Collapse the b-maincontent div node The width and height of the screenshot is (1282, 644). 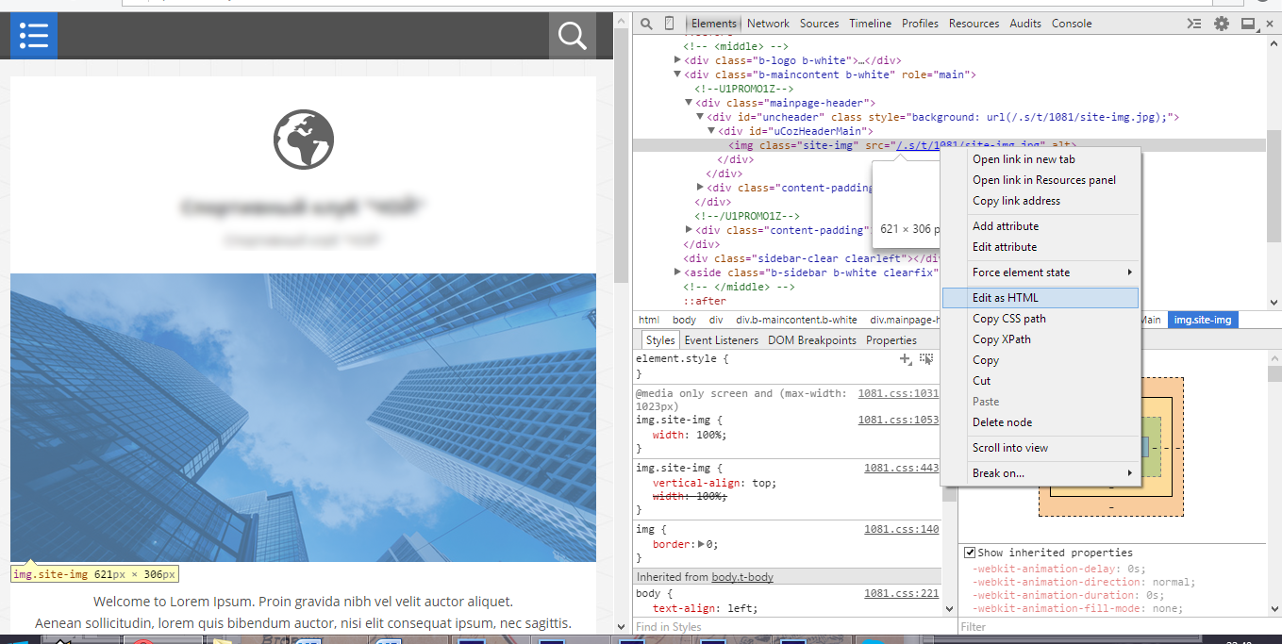677,74
